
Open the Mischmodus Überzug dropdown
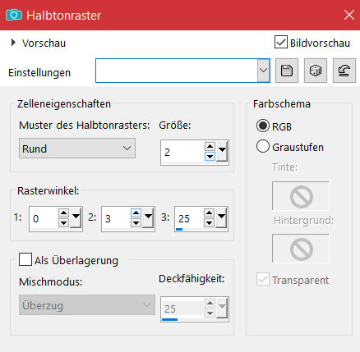point(87,304)
